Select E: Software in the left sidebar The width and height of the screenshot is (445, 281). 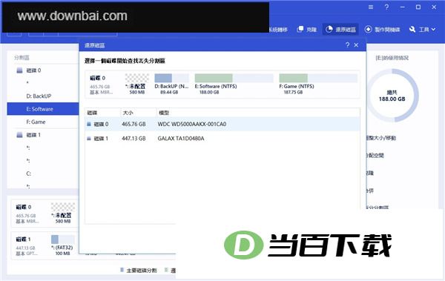coord(43,109)
